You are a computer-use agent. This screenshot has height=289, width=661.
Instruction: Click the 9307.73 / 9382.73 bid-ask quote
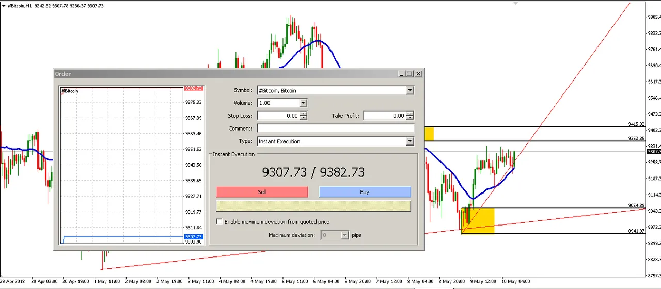[x=313, y=172]
